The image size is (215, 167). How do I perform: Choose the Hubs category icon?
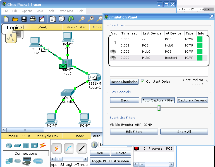(x=26, y=145)
